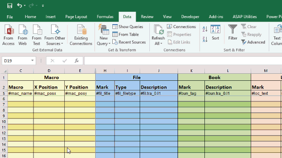
Task: Sort Z to A descending icon
Action: click(205, 39)
